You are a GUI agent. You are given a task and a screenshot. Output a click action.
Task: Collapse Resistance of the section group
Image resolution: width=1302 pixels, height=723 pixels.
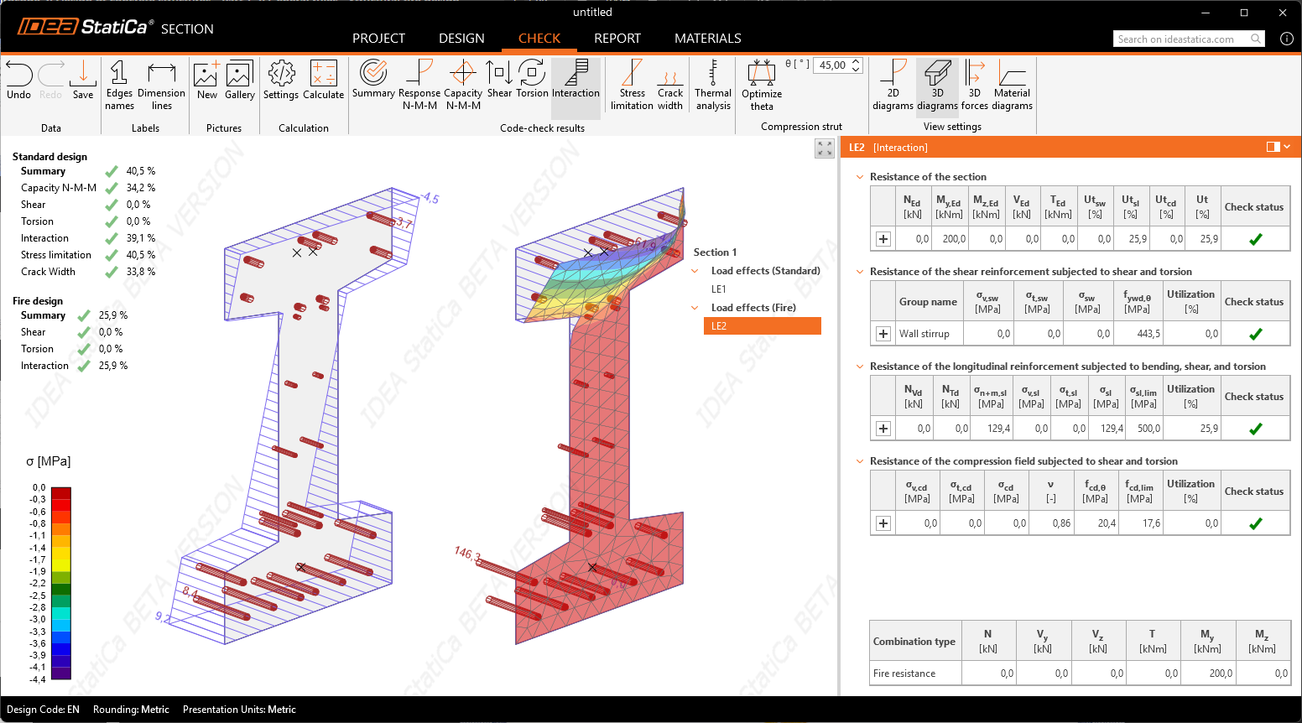click(x=860, y=177)
